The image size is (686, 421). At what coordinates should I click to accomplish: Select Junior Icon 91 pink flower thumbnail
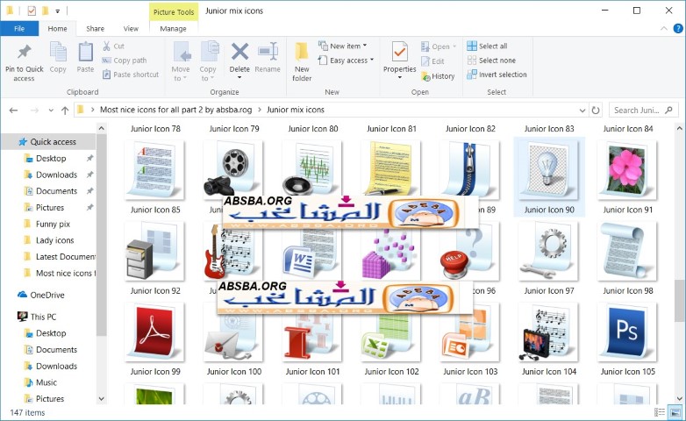627,171
